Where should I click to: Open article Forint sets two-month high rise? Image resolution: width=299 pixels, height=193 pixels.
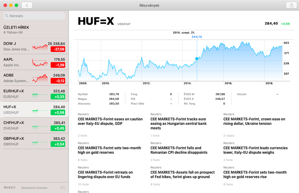tap(255, 175)
